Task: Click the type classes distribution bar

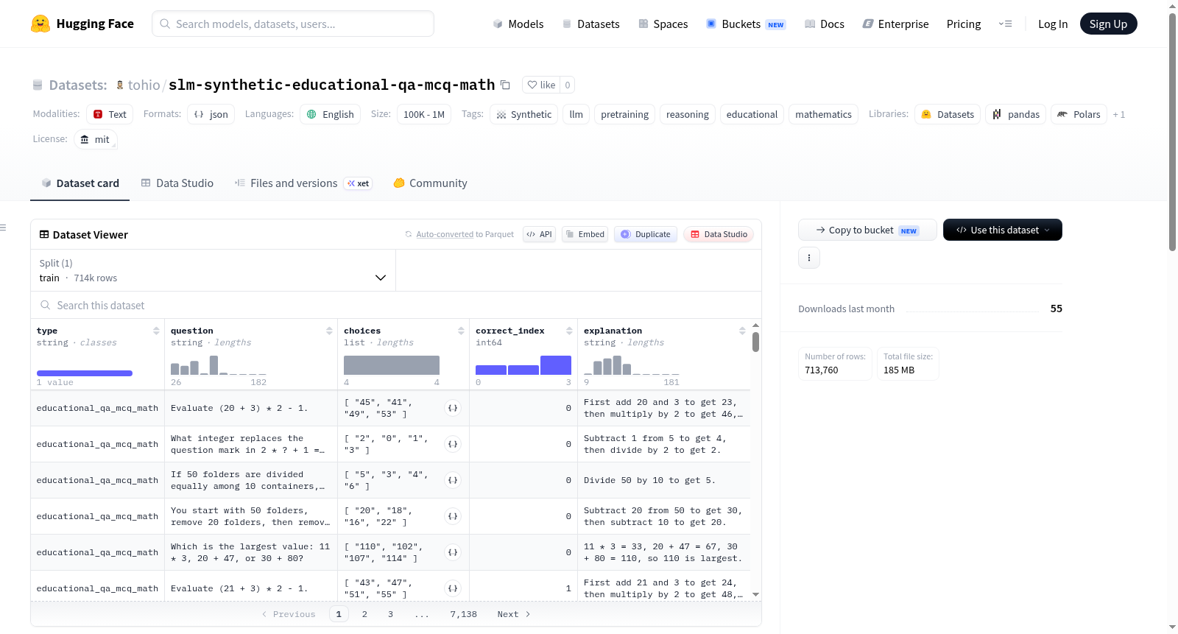Action: pos(85,373)
